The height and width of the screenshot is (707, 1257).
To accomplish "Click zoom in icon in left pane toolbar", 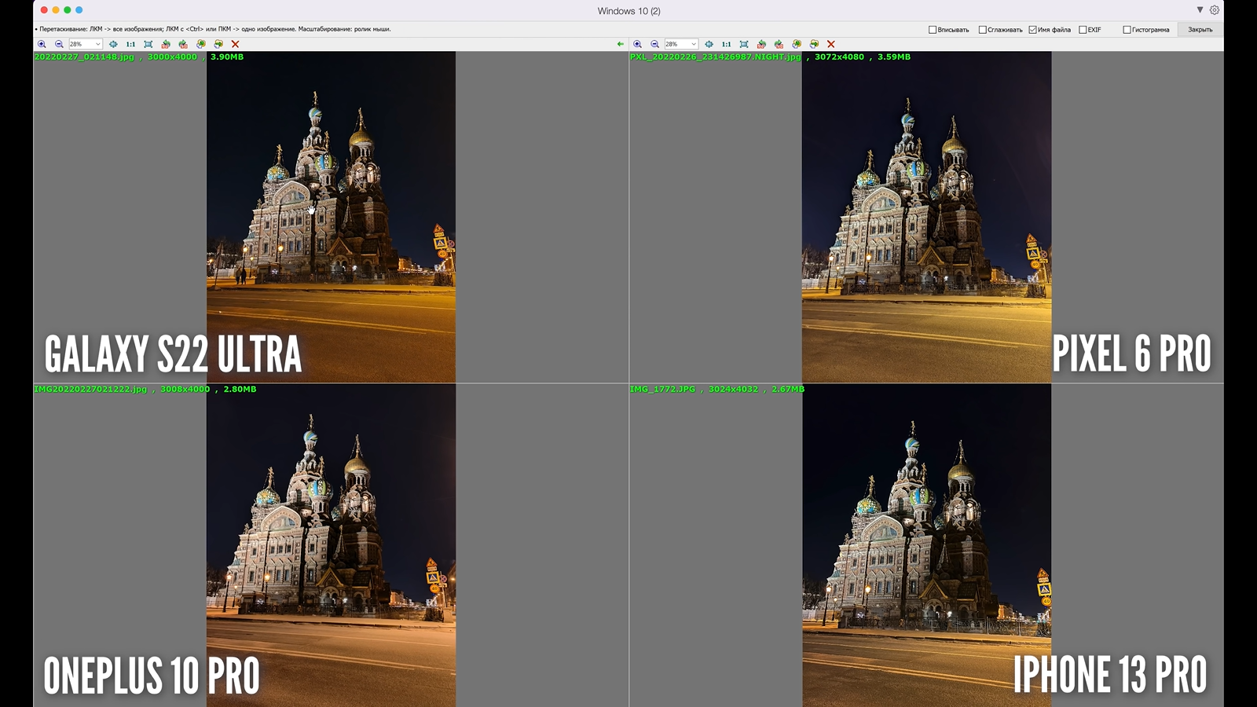I will 42,44.
